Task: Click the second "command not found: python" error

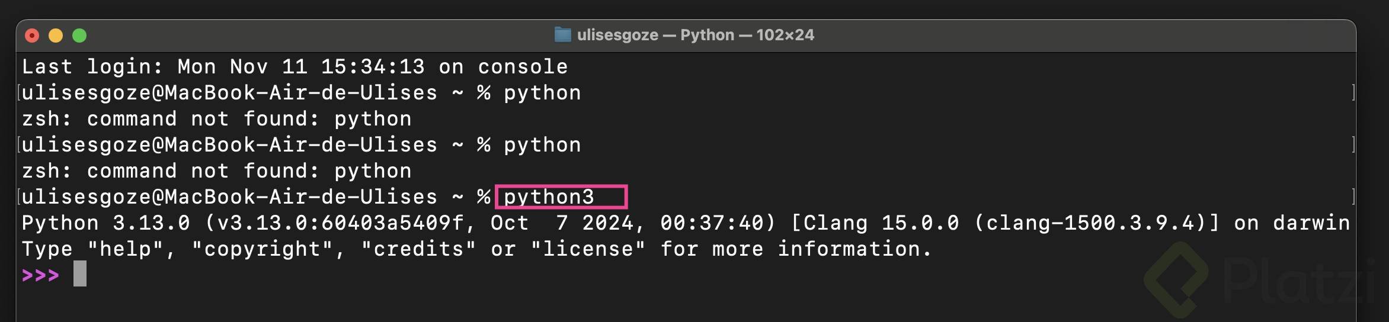Action: (216, 171)
